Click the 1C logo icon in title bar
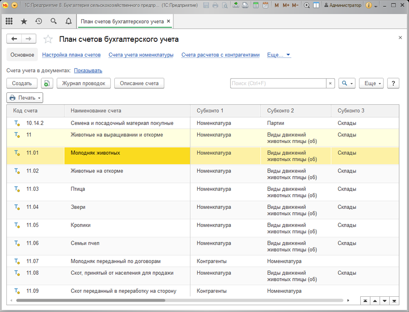 coord(5,5)
